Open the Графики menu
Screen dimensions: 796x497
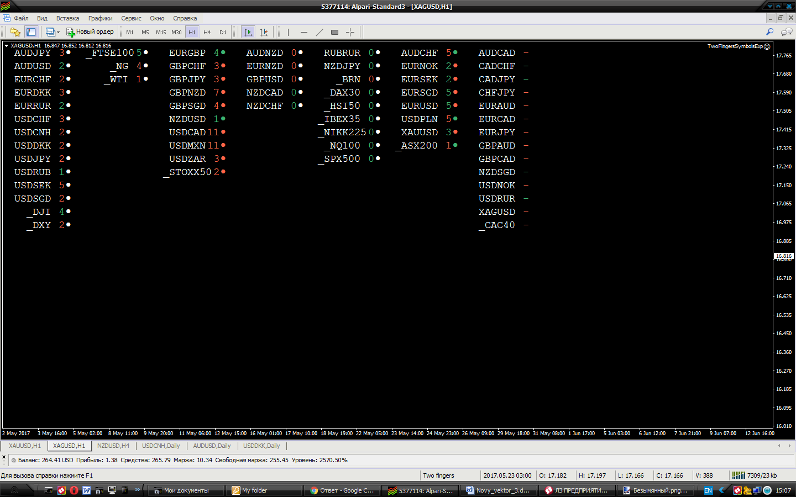[x=100, y=18]
